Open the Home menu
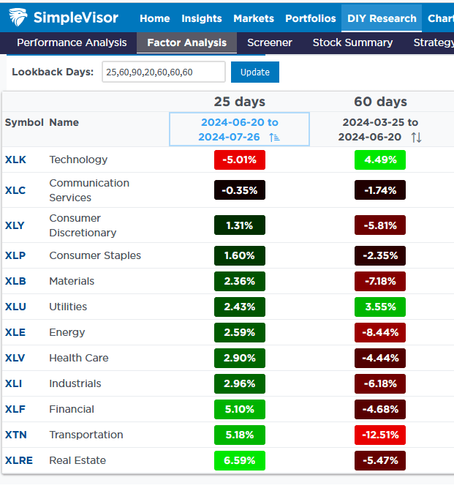The height and width of the screenshot is (491, 454). click(x=154, y=18)
